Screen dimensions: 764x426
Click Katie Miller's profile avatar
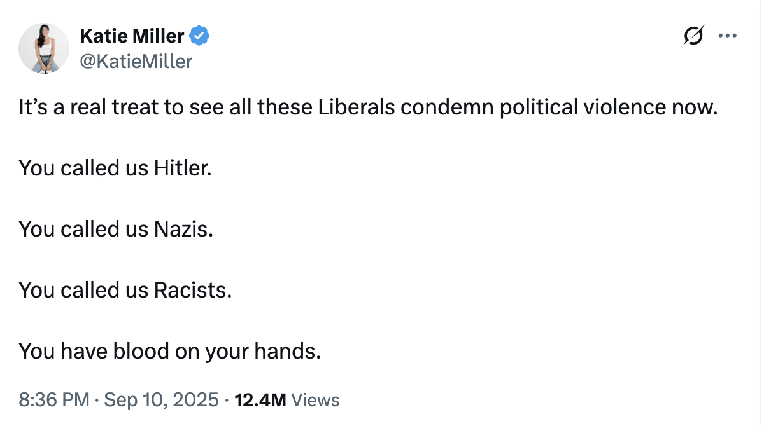44,48
